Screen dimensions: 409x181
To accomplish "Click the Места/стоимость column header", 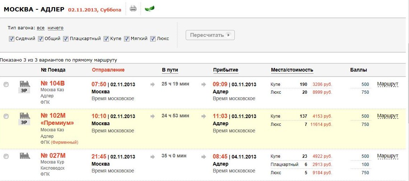I will click(x=292, y=70).
